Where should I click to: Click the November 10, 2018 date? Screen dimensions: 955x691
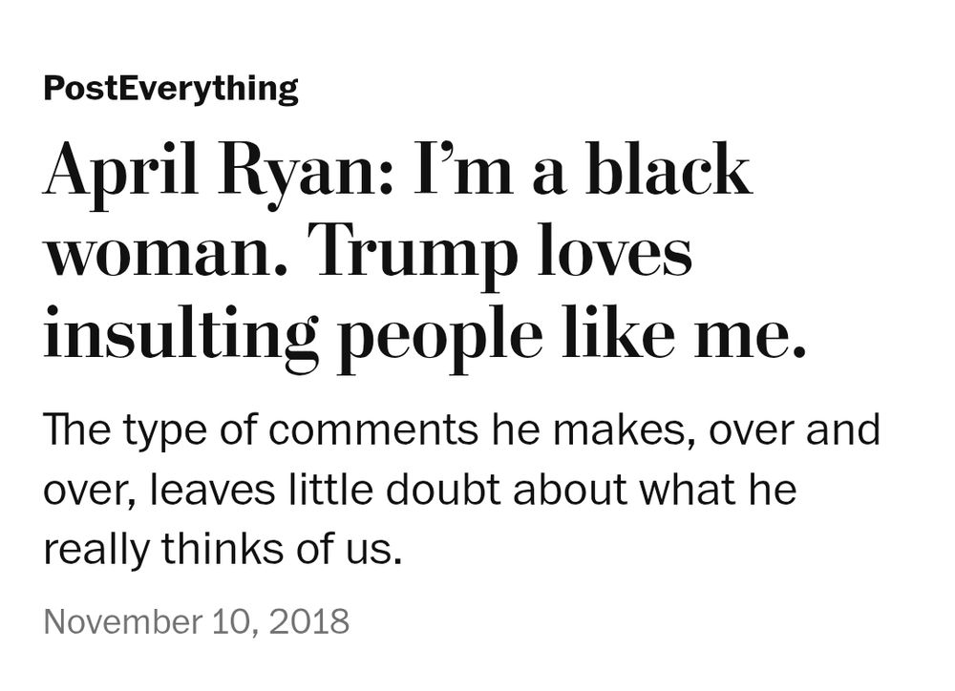click(196, 621)
